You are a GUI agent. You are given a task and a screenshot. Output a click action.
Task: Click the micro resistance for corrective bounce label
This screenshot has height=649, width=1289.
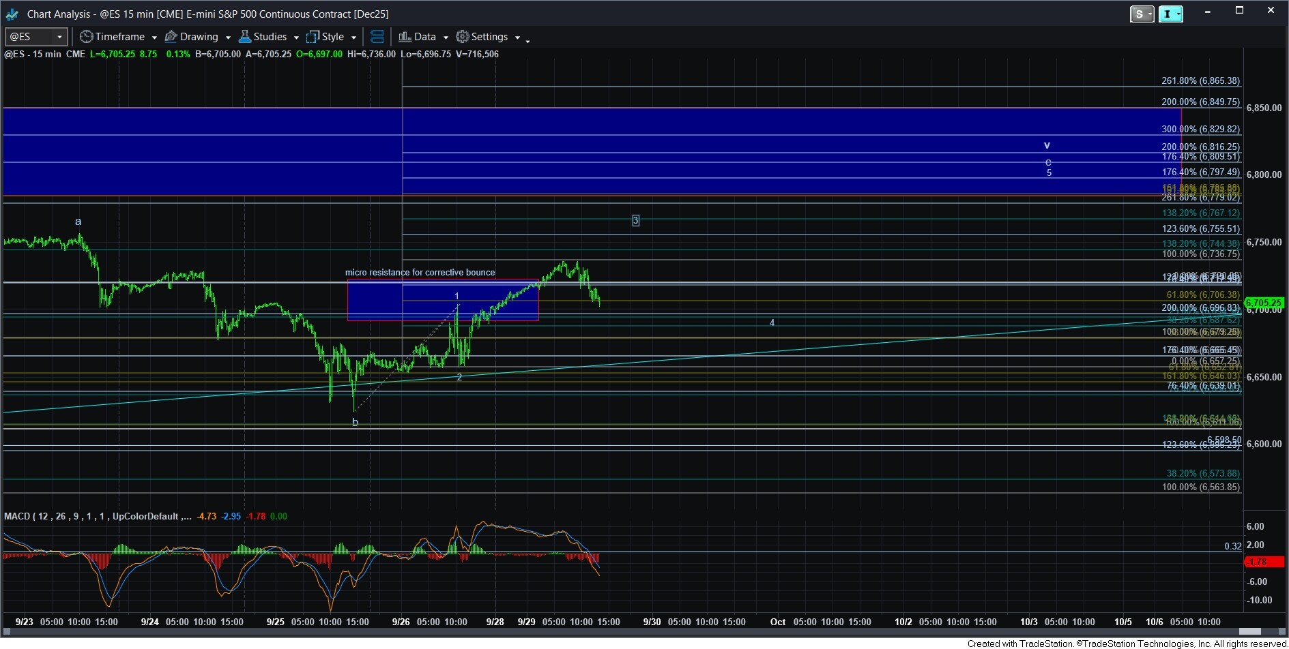click(420, 273)
